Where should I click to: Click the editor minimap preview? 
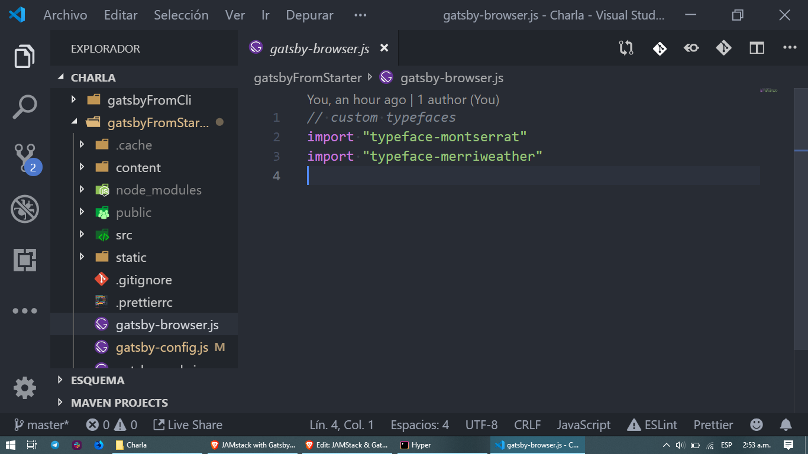tap(768, 90)
